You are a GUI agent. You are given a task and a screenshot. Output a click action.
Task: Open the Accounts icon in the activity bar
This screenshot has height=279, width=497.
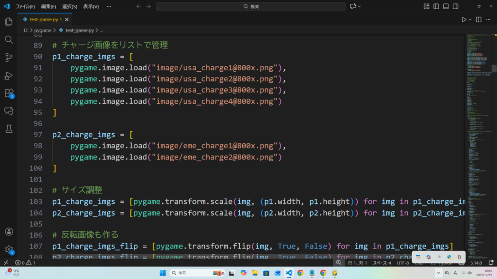[8, 232]
